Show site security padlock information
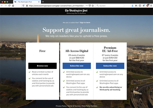This screenshot has width=153, height=108. (x=27, y=6)
